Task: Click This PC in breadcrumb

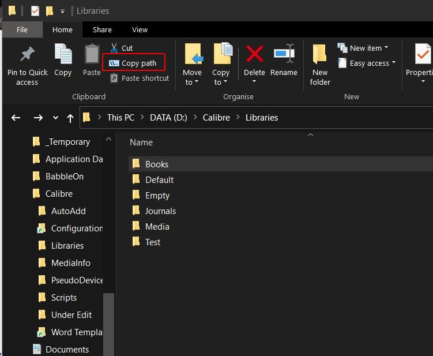Action: pos(121,118)
